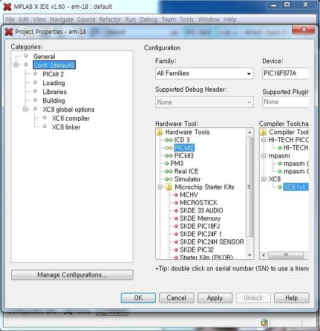Viewport: 320px width, 331px height.
Task: Click the Device field PIC16F877A
Action: point(286,73)
